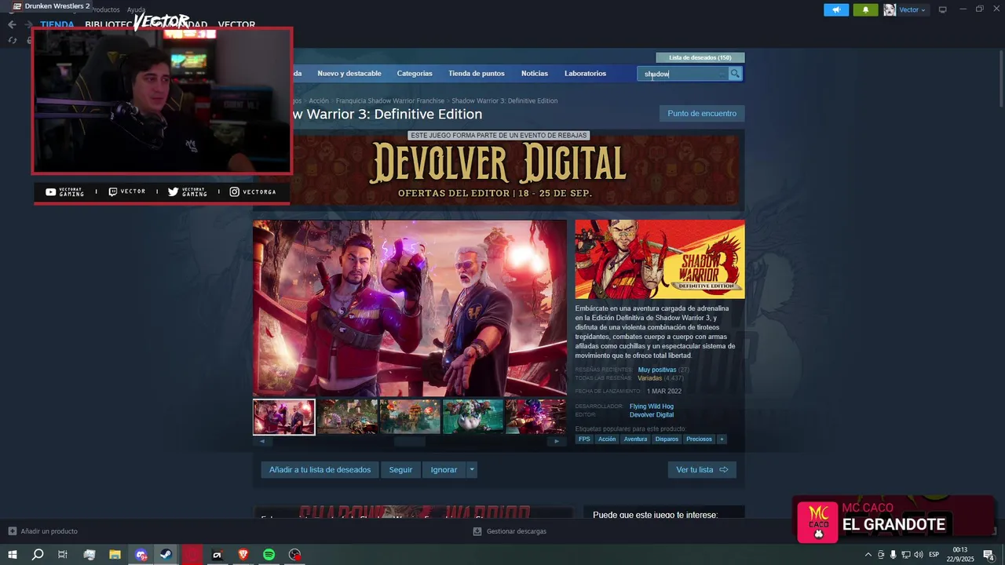Image resolution: width=1005 pixels, height=565 pixels.
Task: Open the green notifications bell
Action: click(x=865, y=9)
